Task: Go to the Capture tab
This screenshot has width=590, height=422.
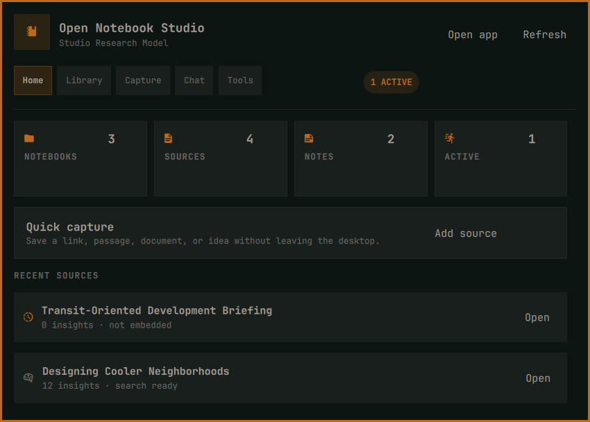Action: coord(143,81)
